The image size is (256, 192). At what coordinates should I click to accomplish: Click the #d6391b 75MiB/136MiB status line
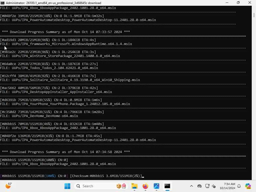tap(51, 100)
